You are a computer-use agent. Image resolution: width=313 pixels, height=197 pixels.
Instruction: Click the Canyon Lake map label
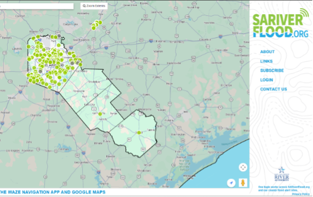70,24
